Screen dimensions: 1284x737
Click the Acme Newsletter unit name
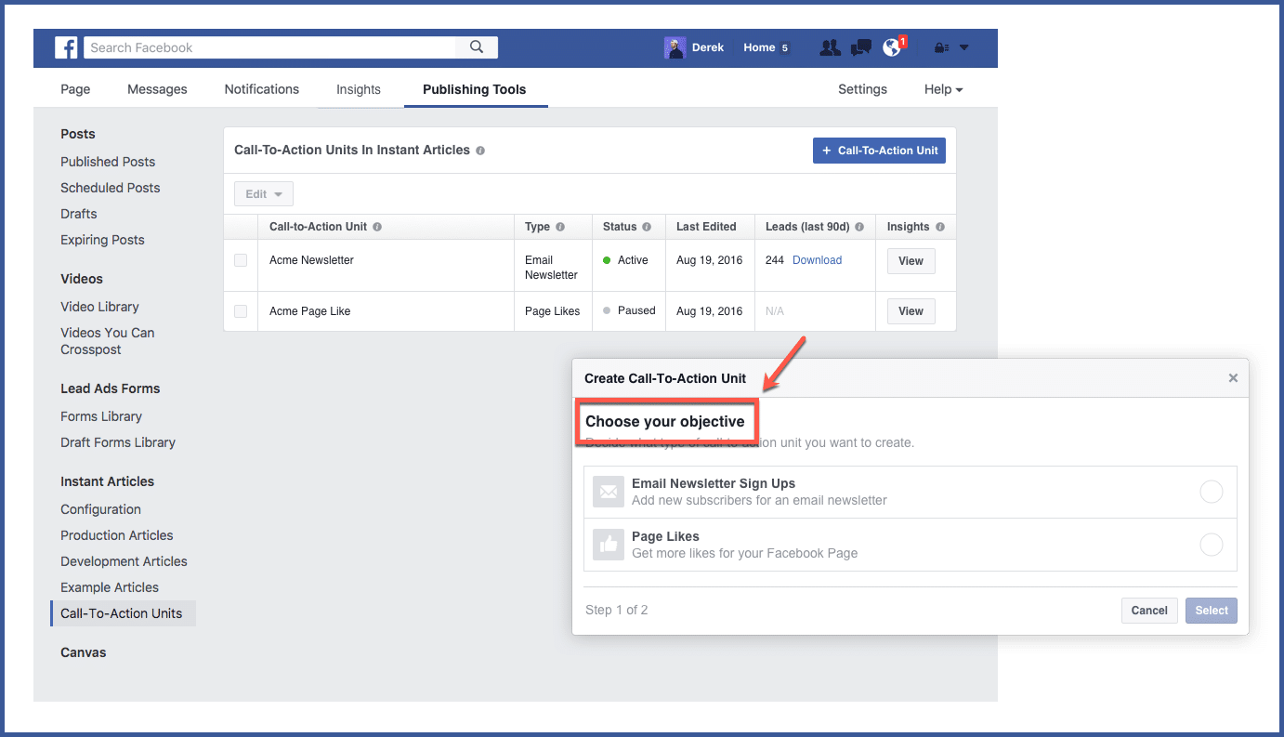(311, 260)
